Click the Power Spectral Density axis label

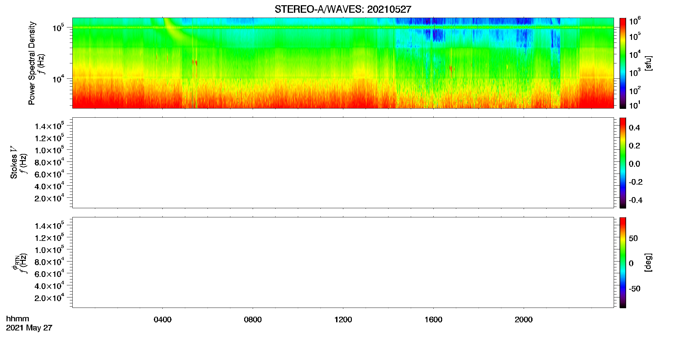pyautogui.click(x=32, y=63)
